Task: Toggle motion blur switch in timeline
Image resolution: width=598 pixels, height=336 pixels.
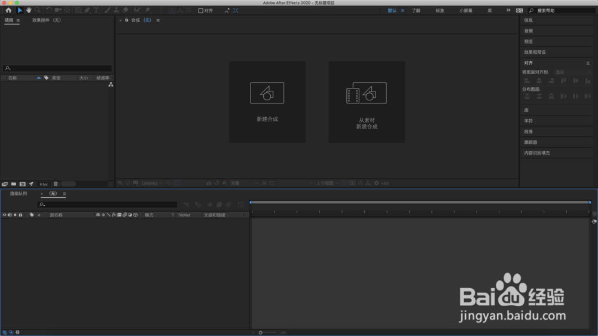Action: 228,205
